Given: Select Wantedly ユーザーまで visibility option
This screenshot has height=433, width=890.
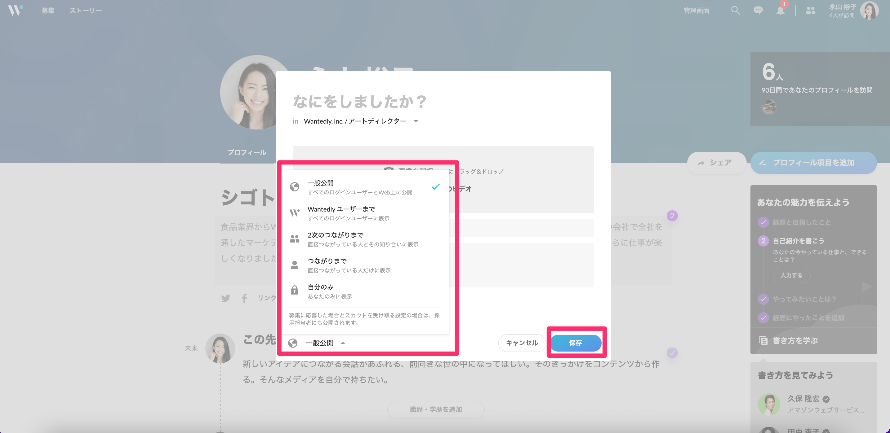Looking at the screenshot, I should [365, 213].
